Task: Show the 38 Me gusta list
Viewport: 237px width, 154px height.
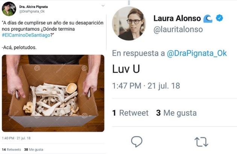Action: pyautogui.click(x=33, y=149)
